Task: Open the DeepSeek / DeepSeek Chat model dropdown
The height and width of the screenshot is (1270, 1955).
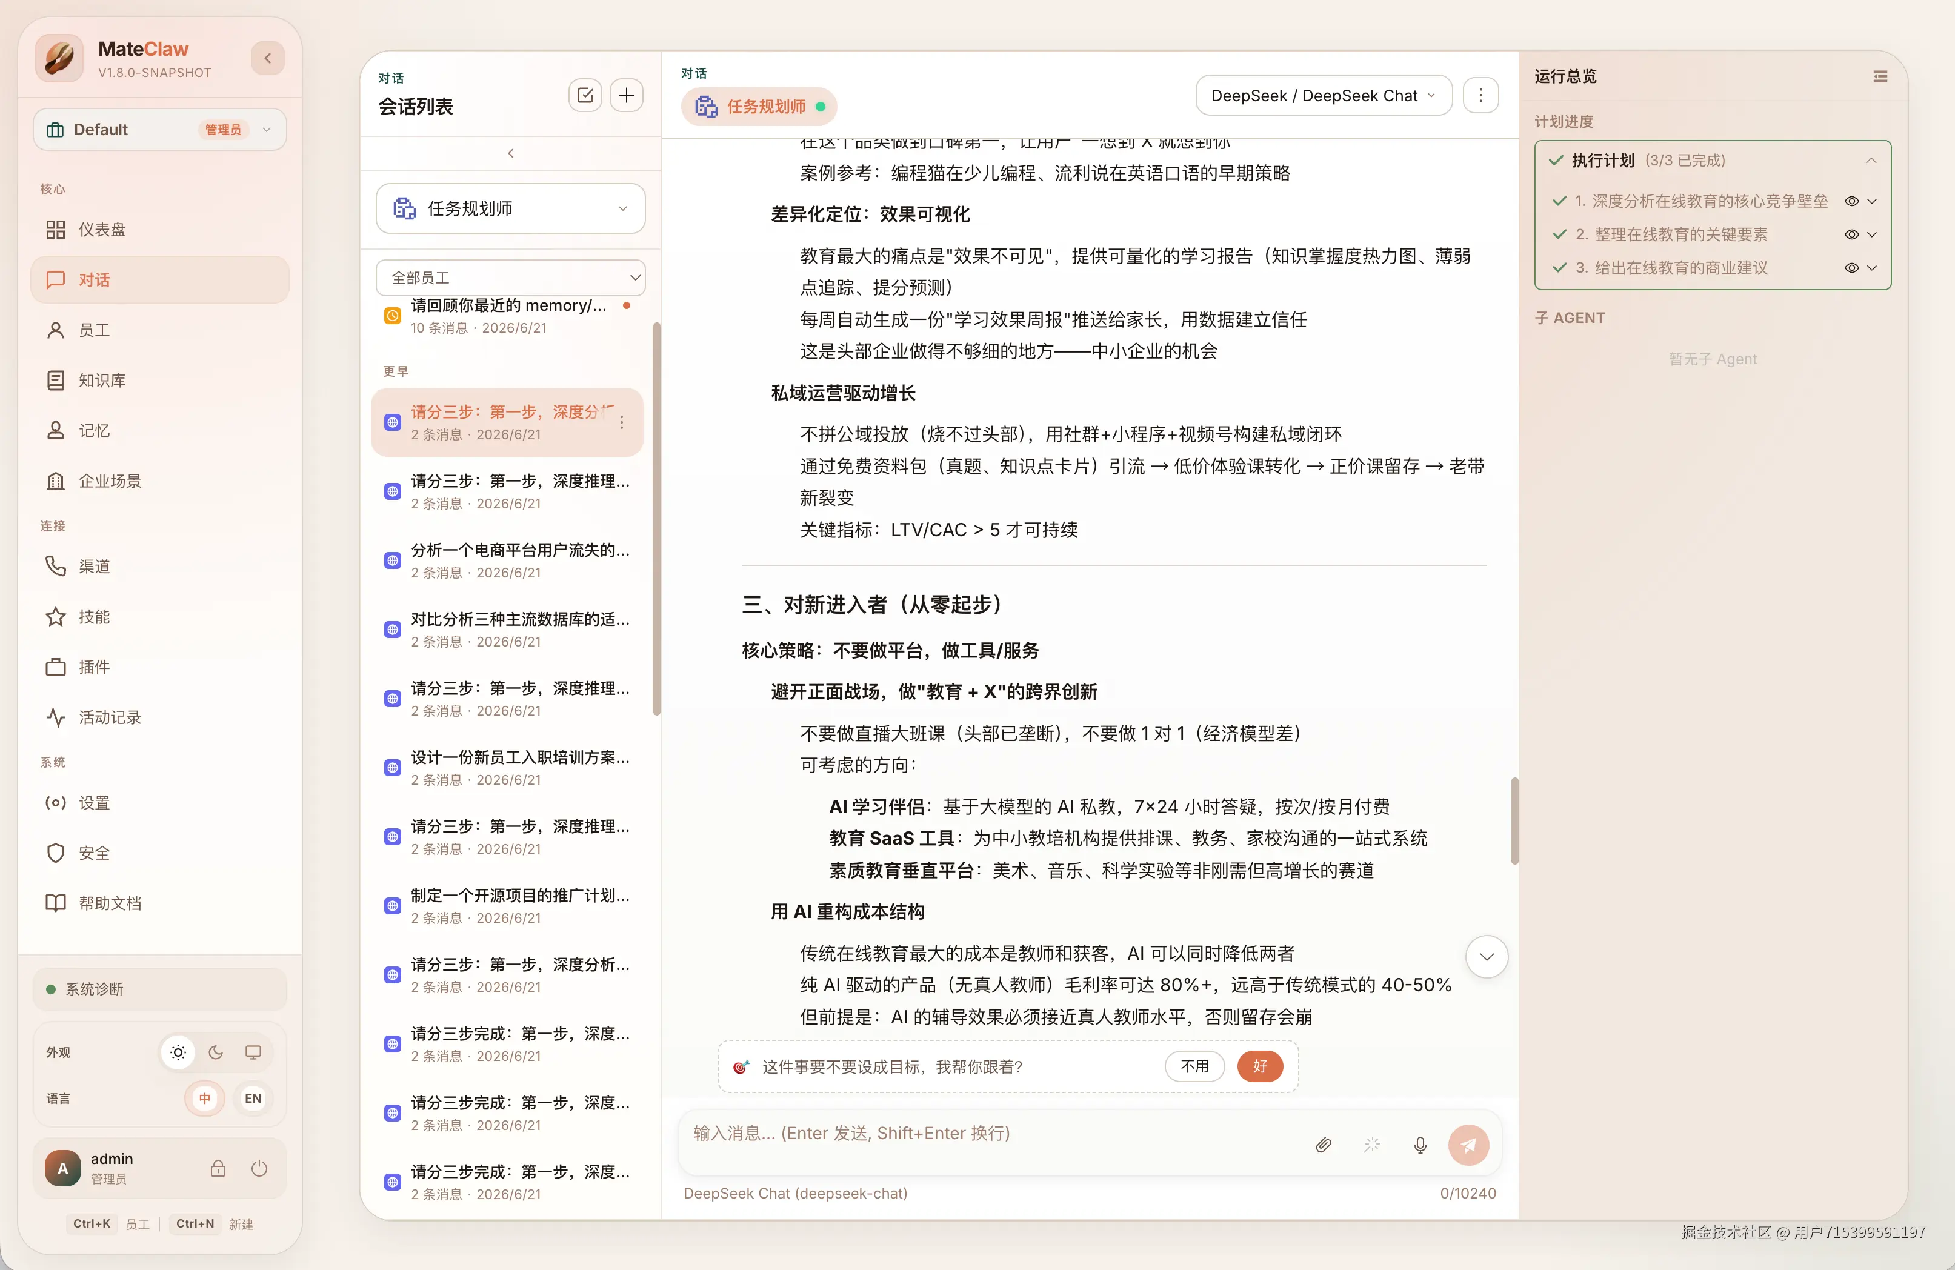Action: (x=1324, y=96)
